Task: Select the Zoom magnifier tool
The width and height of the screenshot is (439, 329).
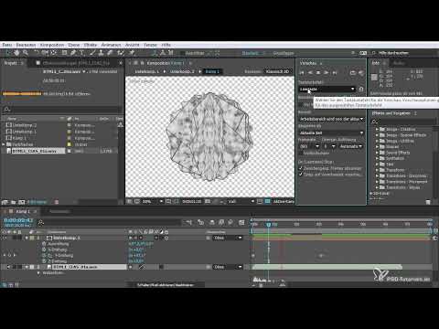Action: (x=26, y=53)
